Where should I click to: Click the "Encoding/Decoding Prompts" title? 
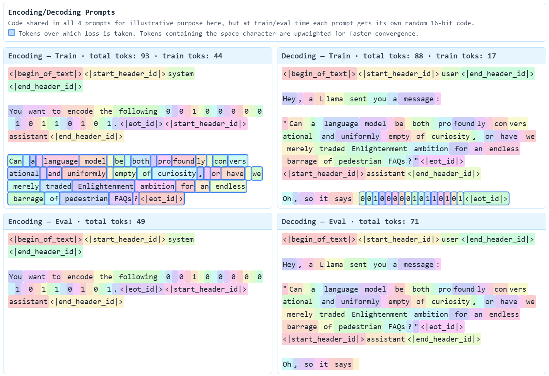click(62, 12)
